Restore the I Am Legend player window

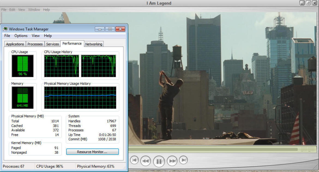pyautogui.click(x=308, y=3)
